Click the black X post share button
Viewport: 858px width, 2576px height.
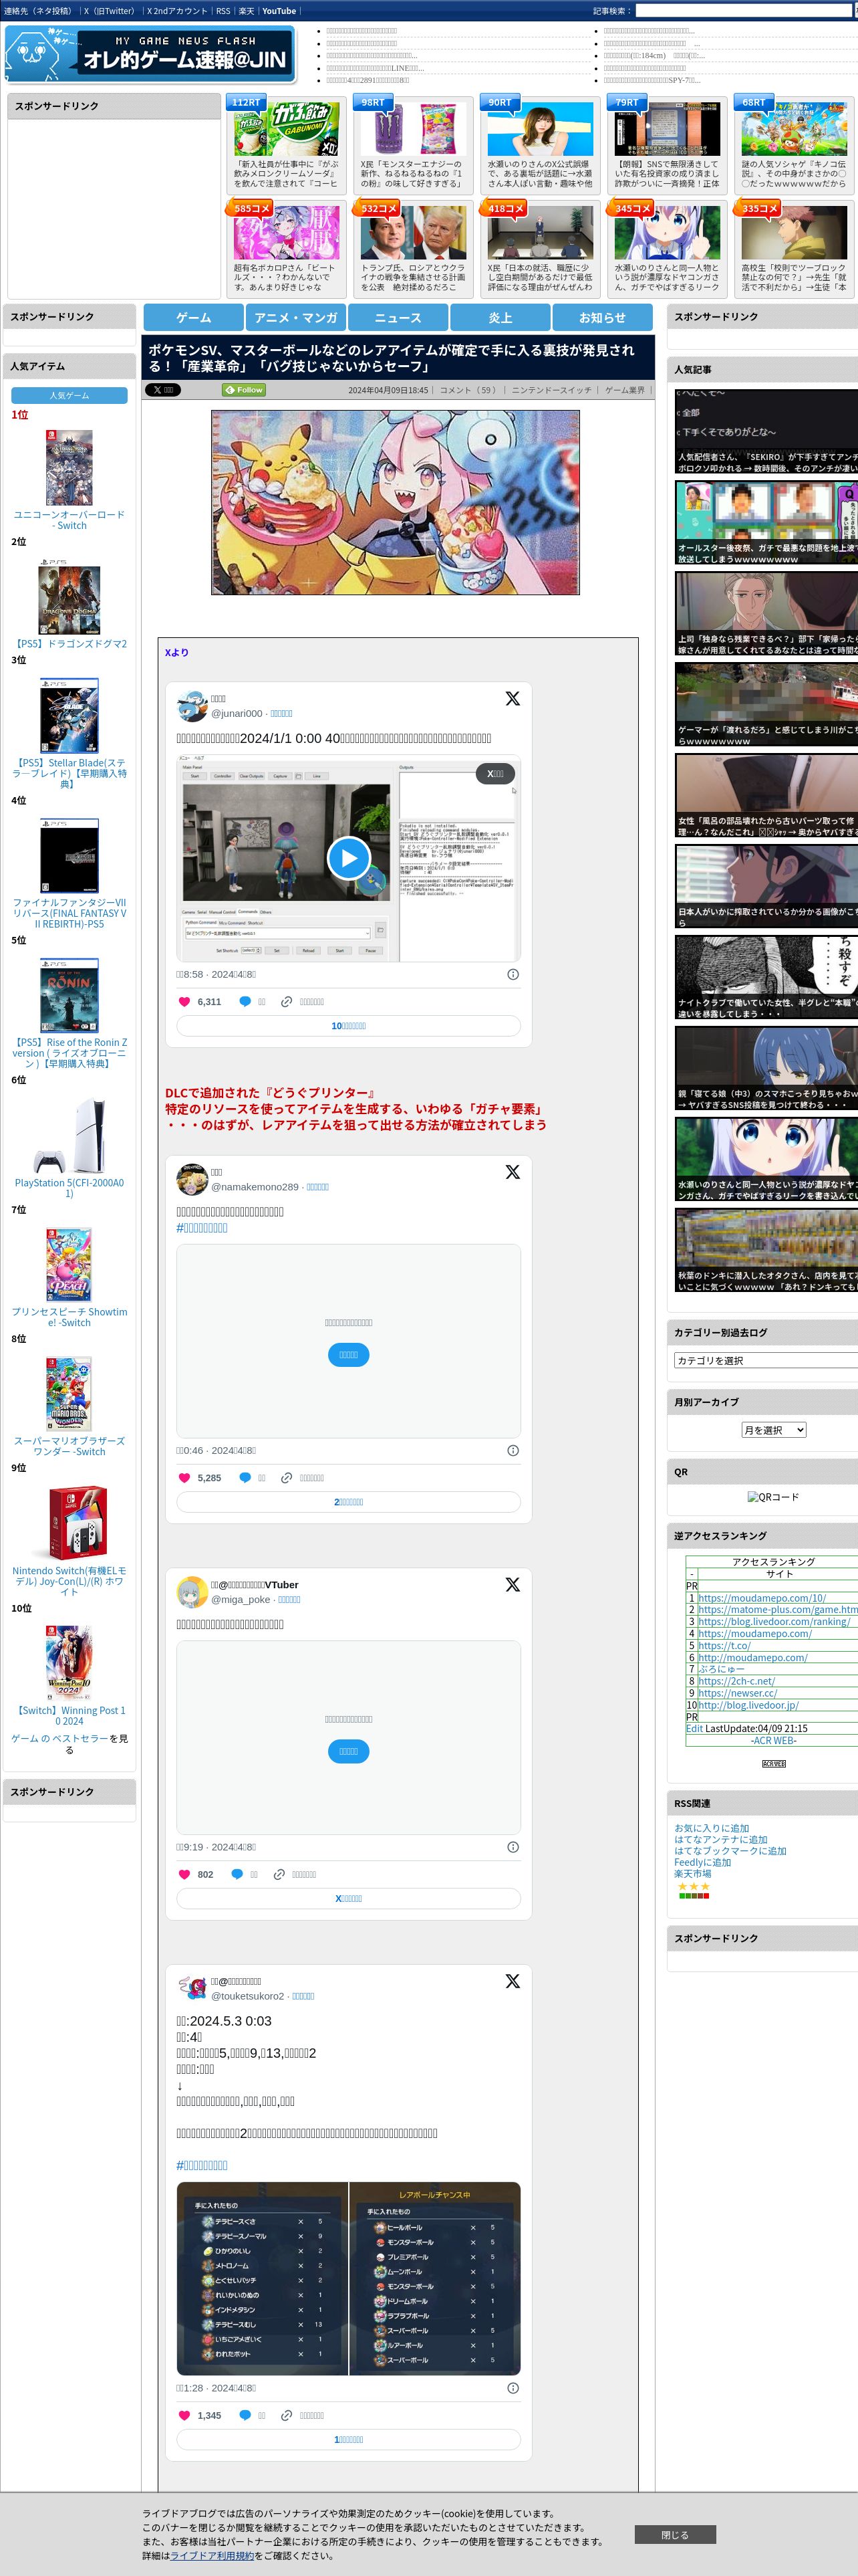point(163,390)
